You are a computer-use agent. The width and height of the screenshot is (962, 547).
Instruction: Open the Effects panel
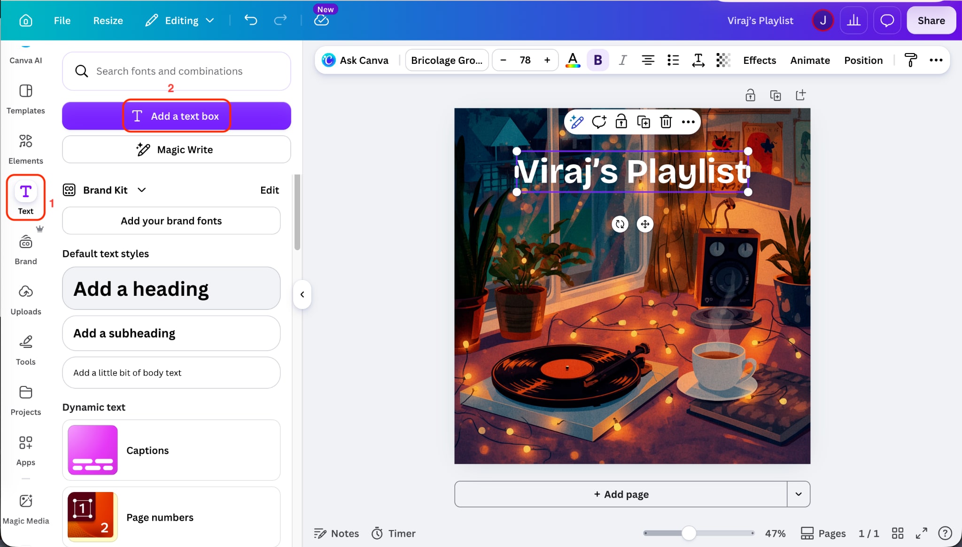tap(759, 60)
